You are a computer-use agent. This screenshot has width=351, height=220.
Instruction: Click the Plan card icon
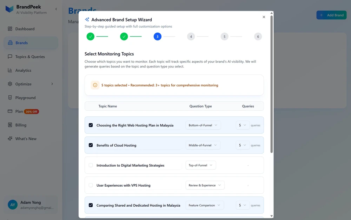pyautogui.click(x=10, y=111)
